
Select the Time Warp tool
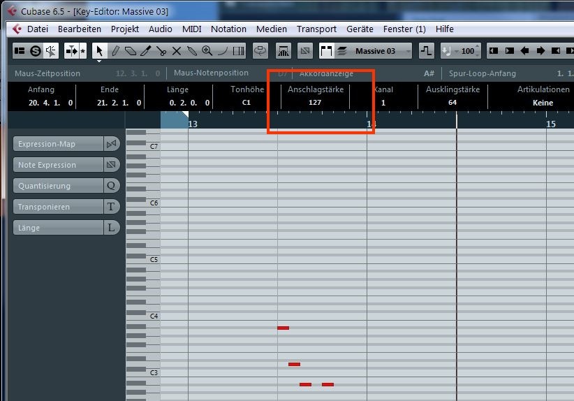click(x=238, y=51)
